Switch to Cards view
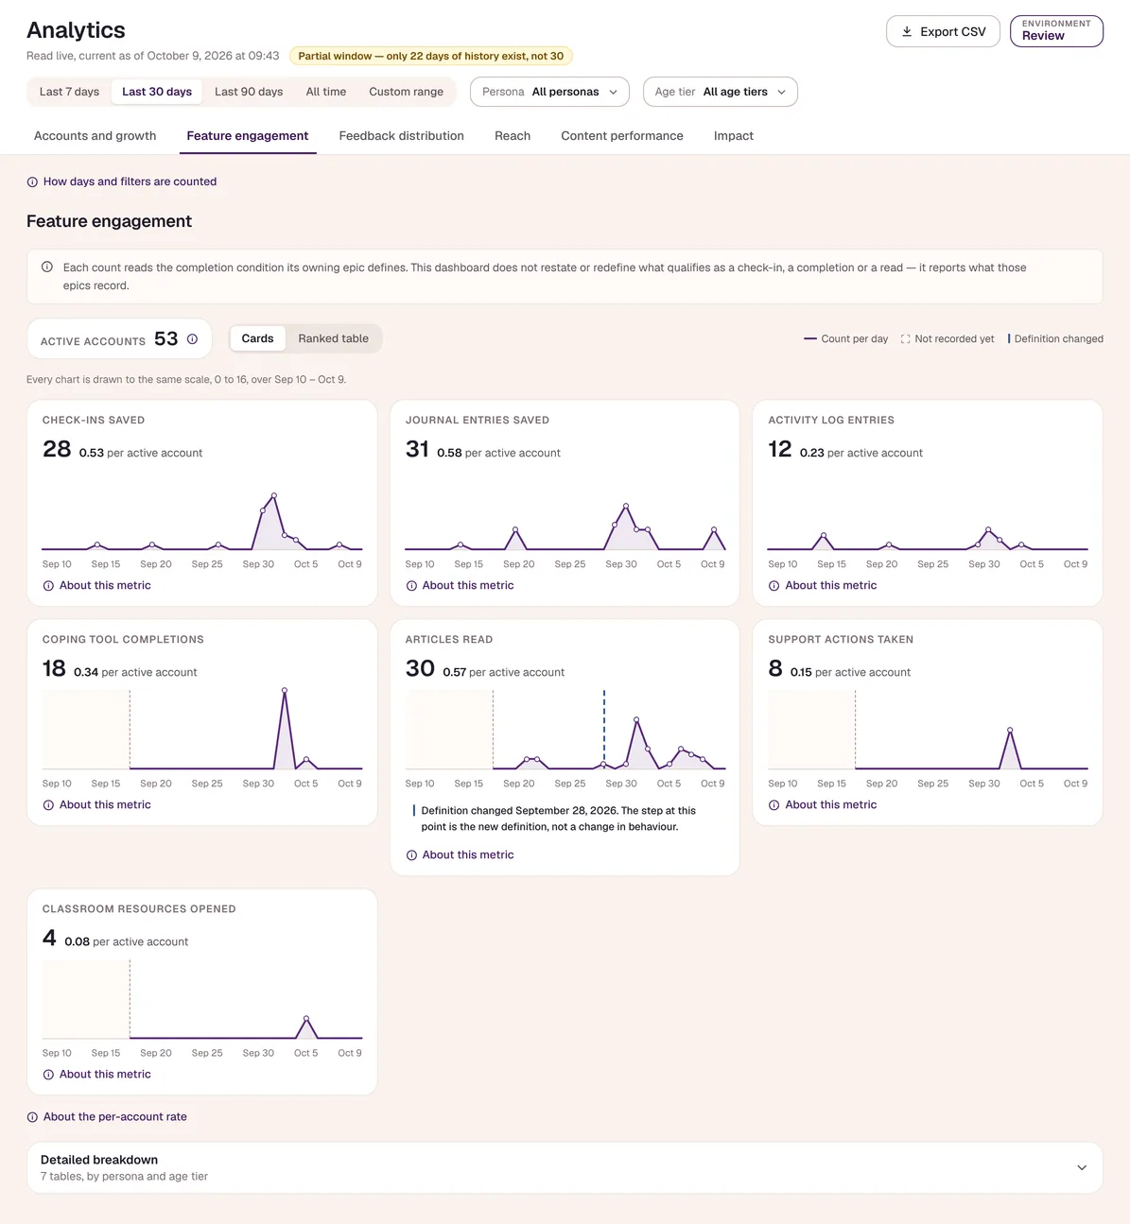Screen dimensions: 1130x1224 pyautogui.click(x=257, y=338)
